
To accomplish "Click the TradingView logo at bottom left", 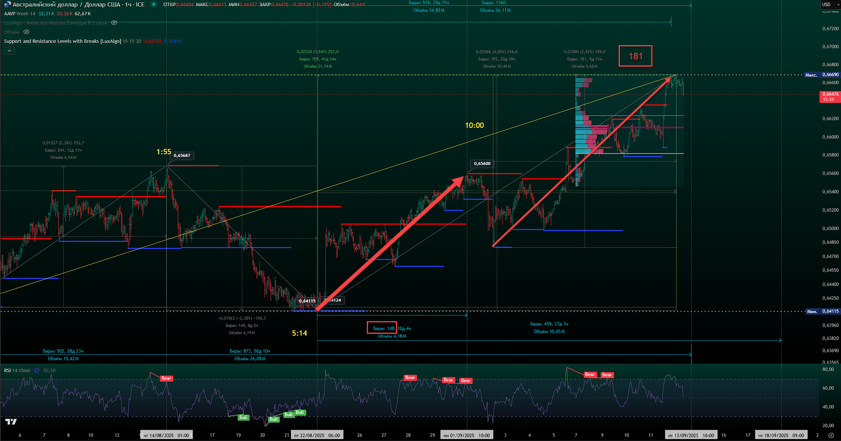I will (11, 421).
